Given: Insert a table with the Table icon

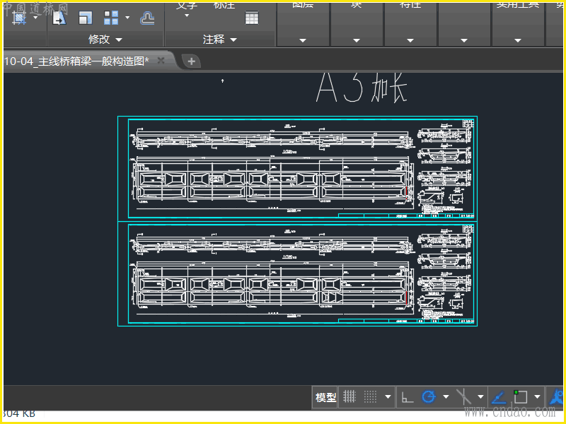Looking at the screenshot, I should point(252,18).
